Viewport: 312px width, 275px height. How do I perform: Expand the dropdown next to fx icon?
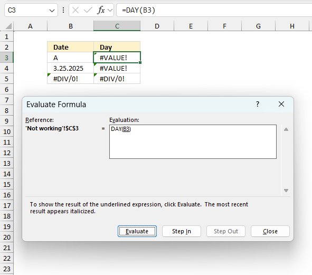(x=110, y=10)
